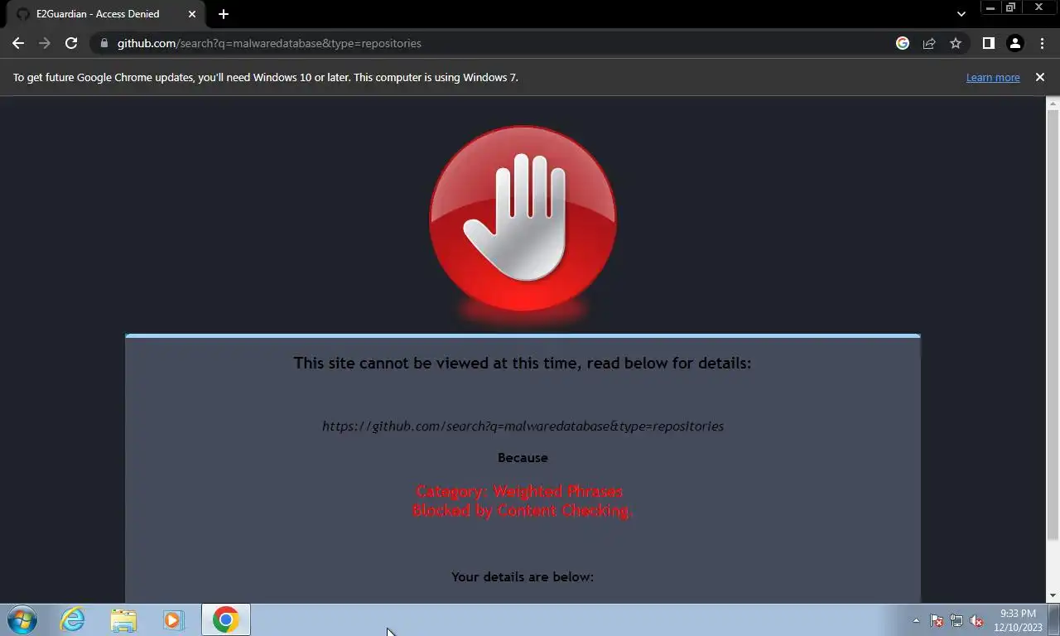Screen dimensions: 1060x636
Task: Dismiss the Chrome update notification bar
Action: [x=1040, y=77]
